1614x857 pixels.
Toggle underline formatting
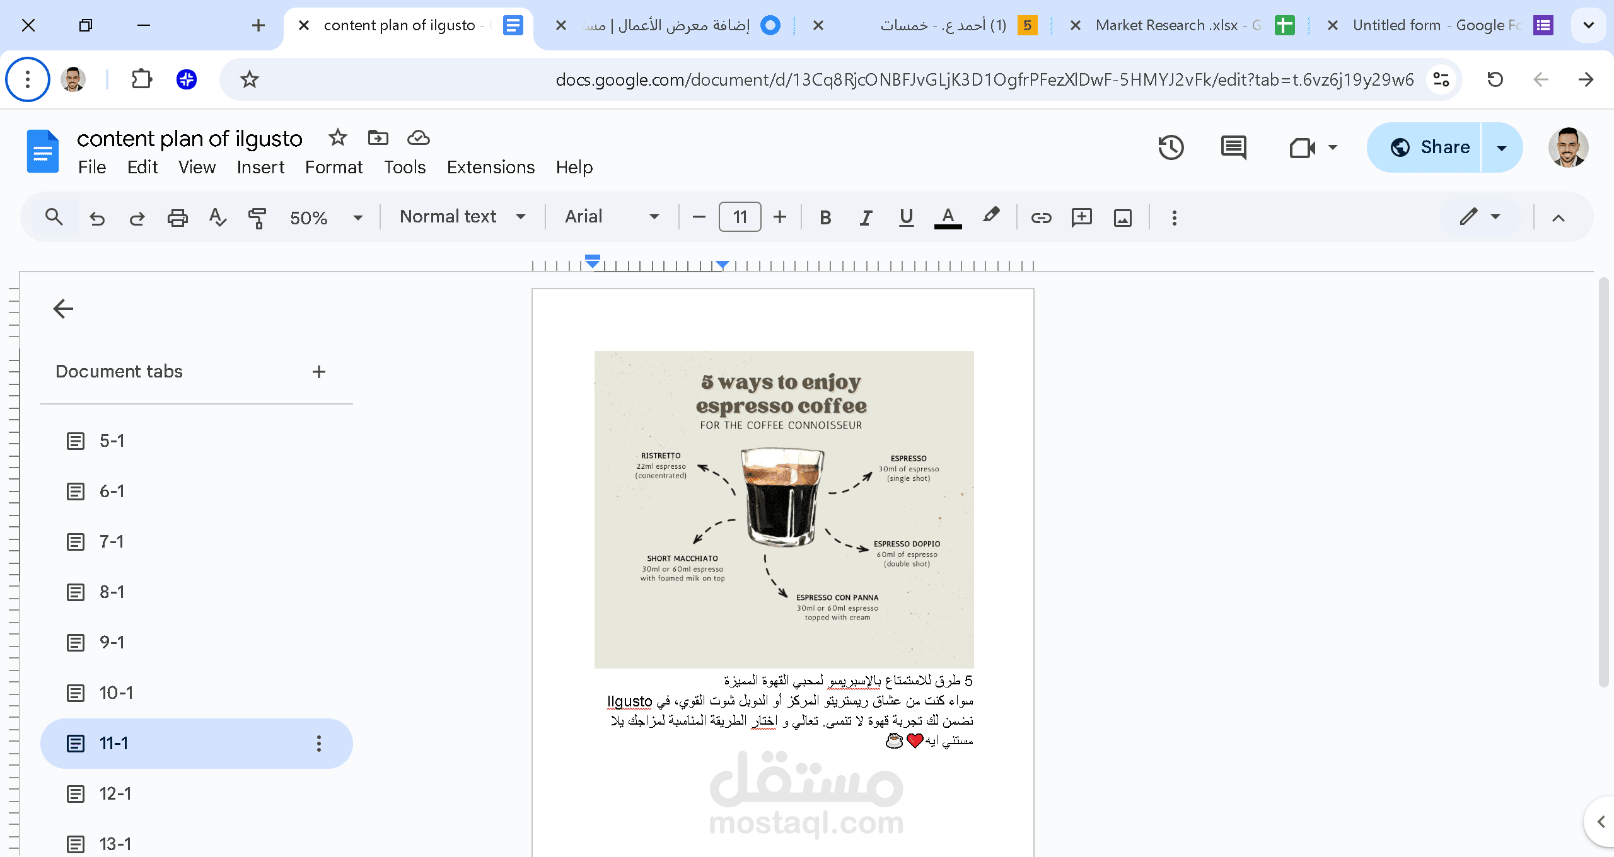click(907, 217)
